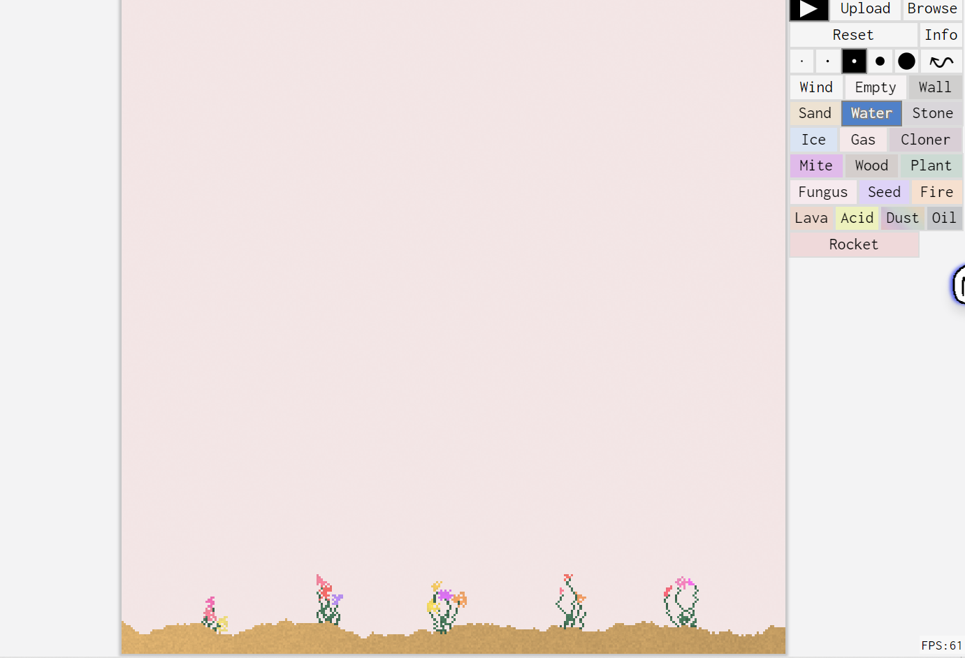Click the squiggle wave brush icon

click(x=941, y=61)
